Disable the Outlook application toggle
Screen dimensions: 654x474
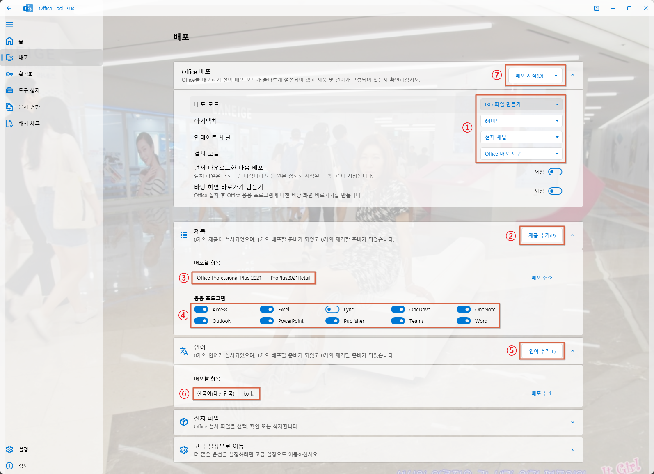[x=201, y=321]
